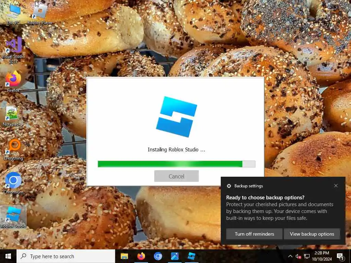
Task: Select the Everything search desktop shortcut
Action: [13, 149]
